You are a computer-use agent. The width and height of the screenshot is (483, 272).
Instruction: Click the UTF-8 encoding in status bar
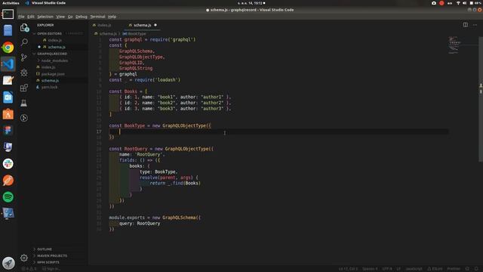pyautogui.click(x=387, y=269)
